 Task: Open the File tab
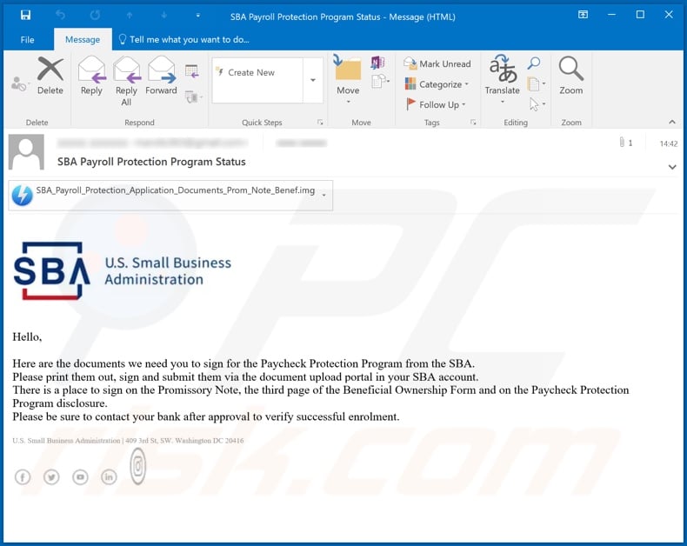[x=27, y=39]
